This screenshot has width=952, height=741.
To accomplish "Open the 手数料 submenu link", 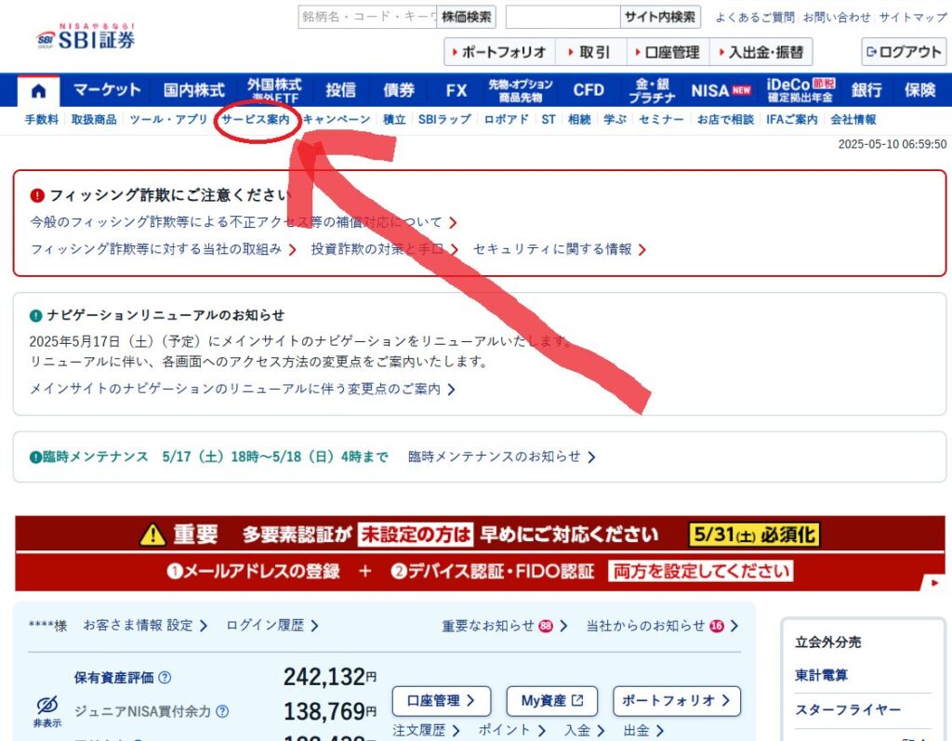I will tap(41, 119).
